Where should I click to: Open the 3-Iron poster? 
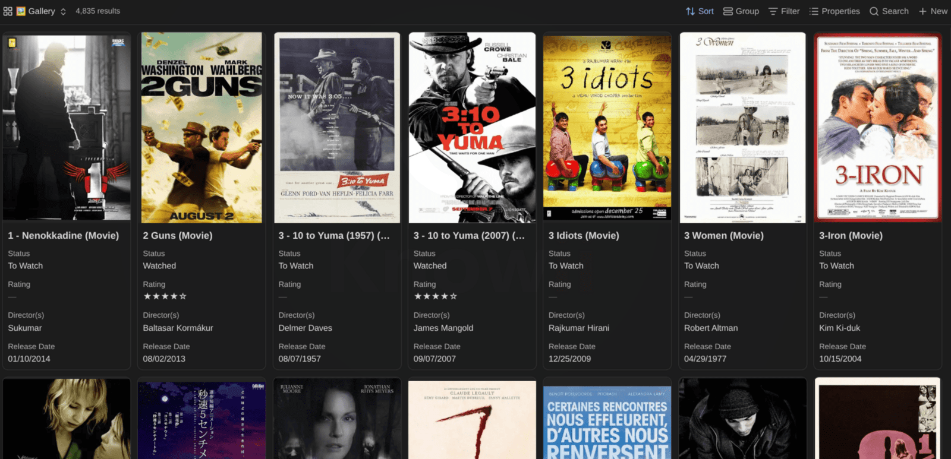(878, 128)
